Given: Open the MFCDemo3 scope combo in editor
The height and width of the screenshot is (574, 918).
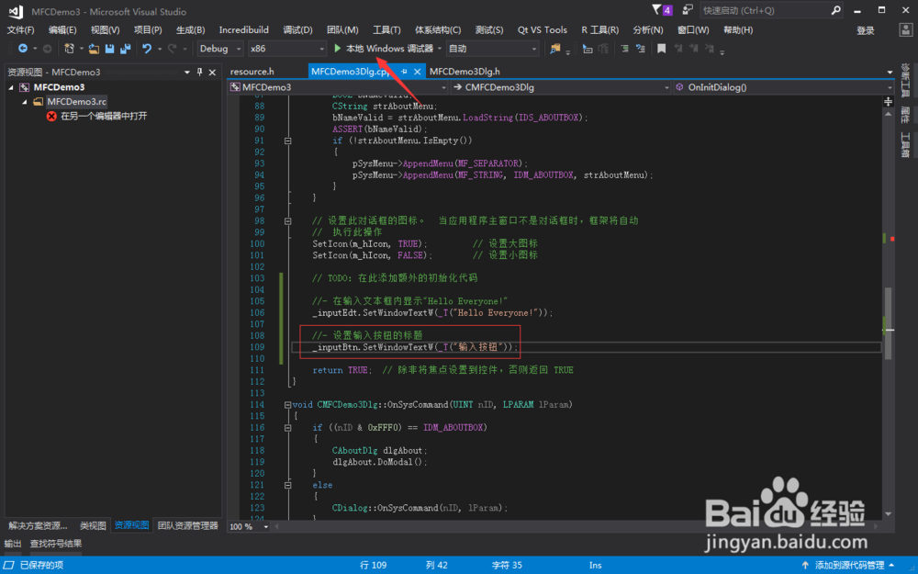Looking at the screenshot, I should click(x=338, y=87).
